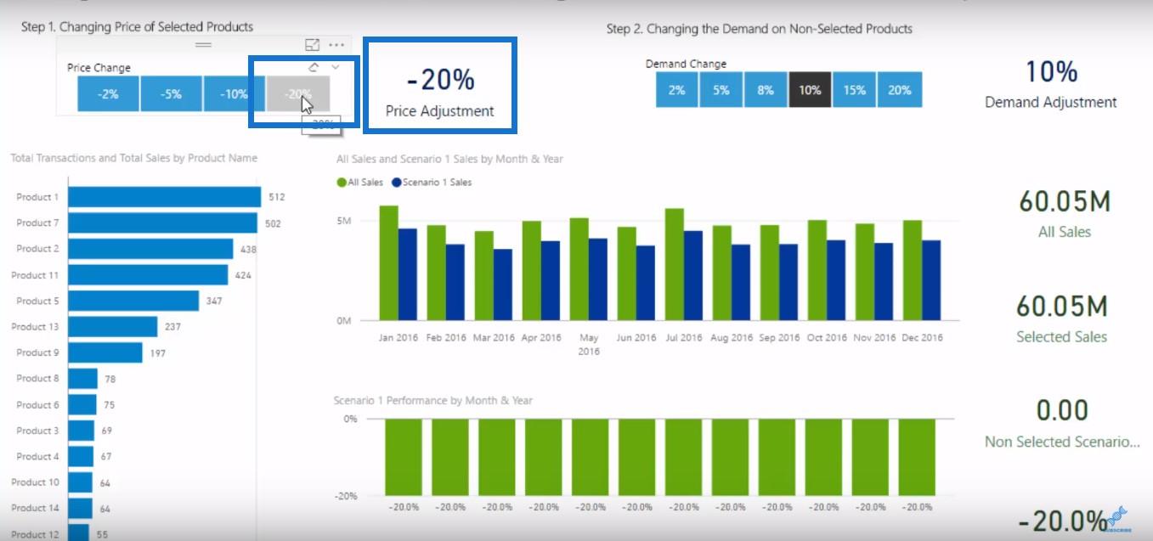Select the 60.05M Selected Sales card
The image size is (1153, 541).
pos(1062,318)
